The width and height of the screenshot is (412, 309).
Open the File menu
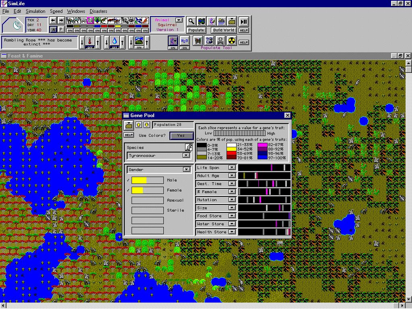click(x=6, y=11)
